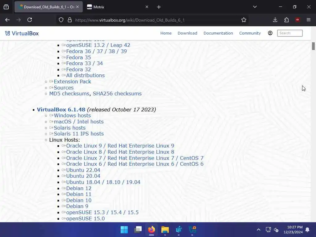Download 6.1.48 for Windows hosts
The width and height of the screenshot is (316, 237).
pos(72,115)
